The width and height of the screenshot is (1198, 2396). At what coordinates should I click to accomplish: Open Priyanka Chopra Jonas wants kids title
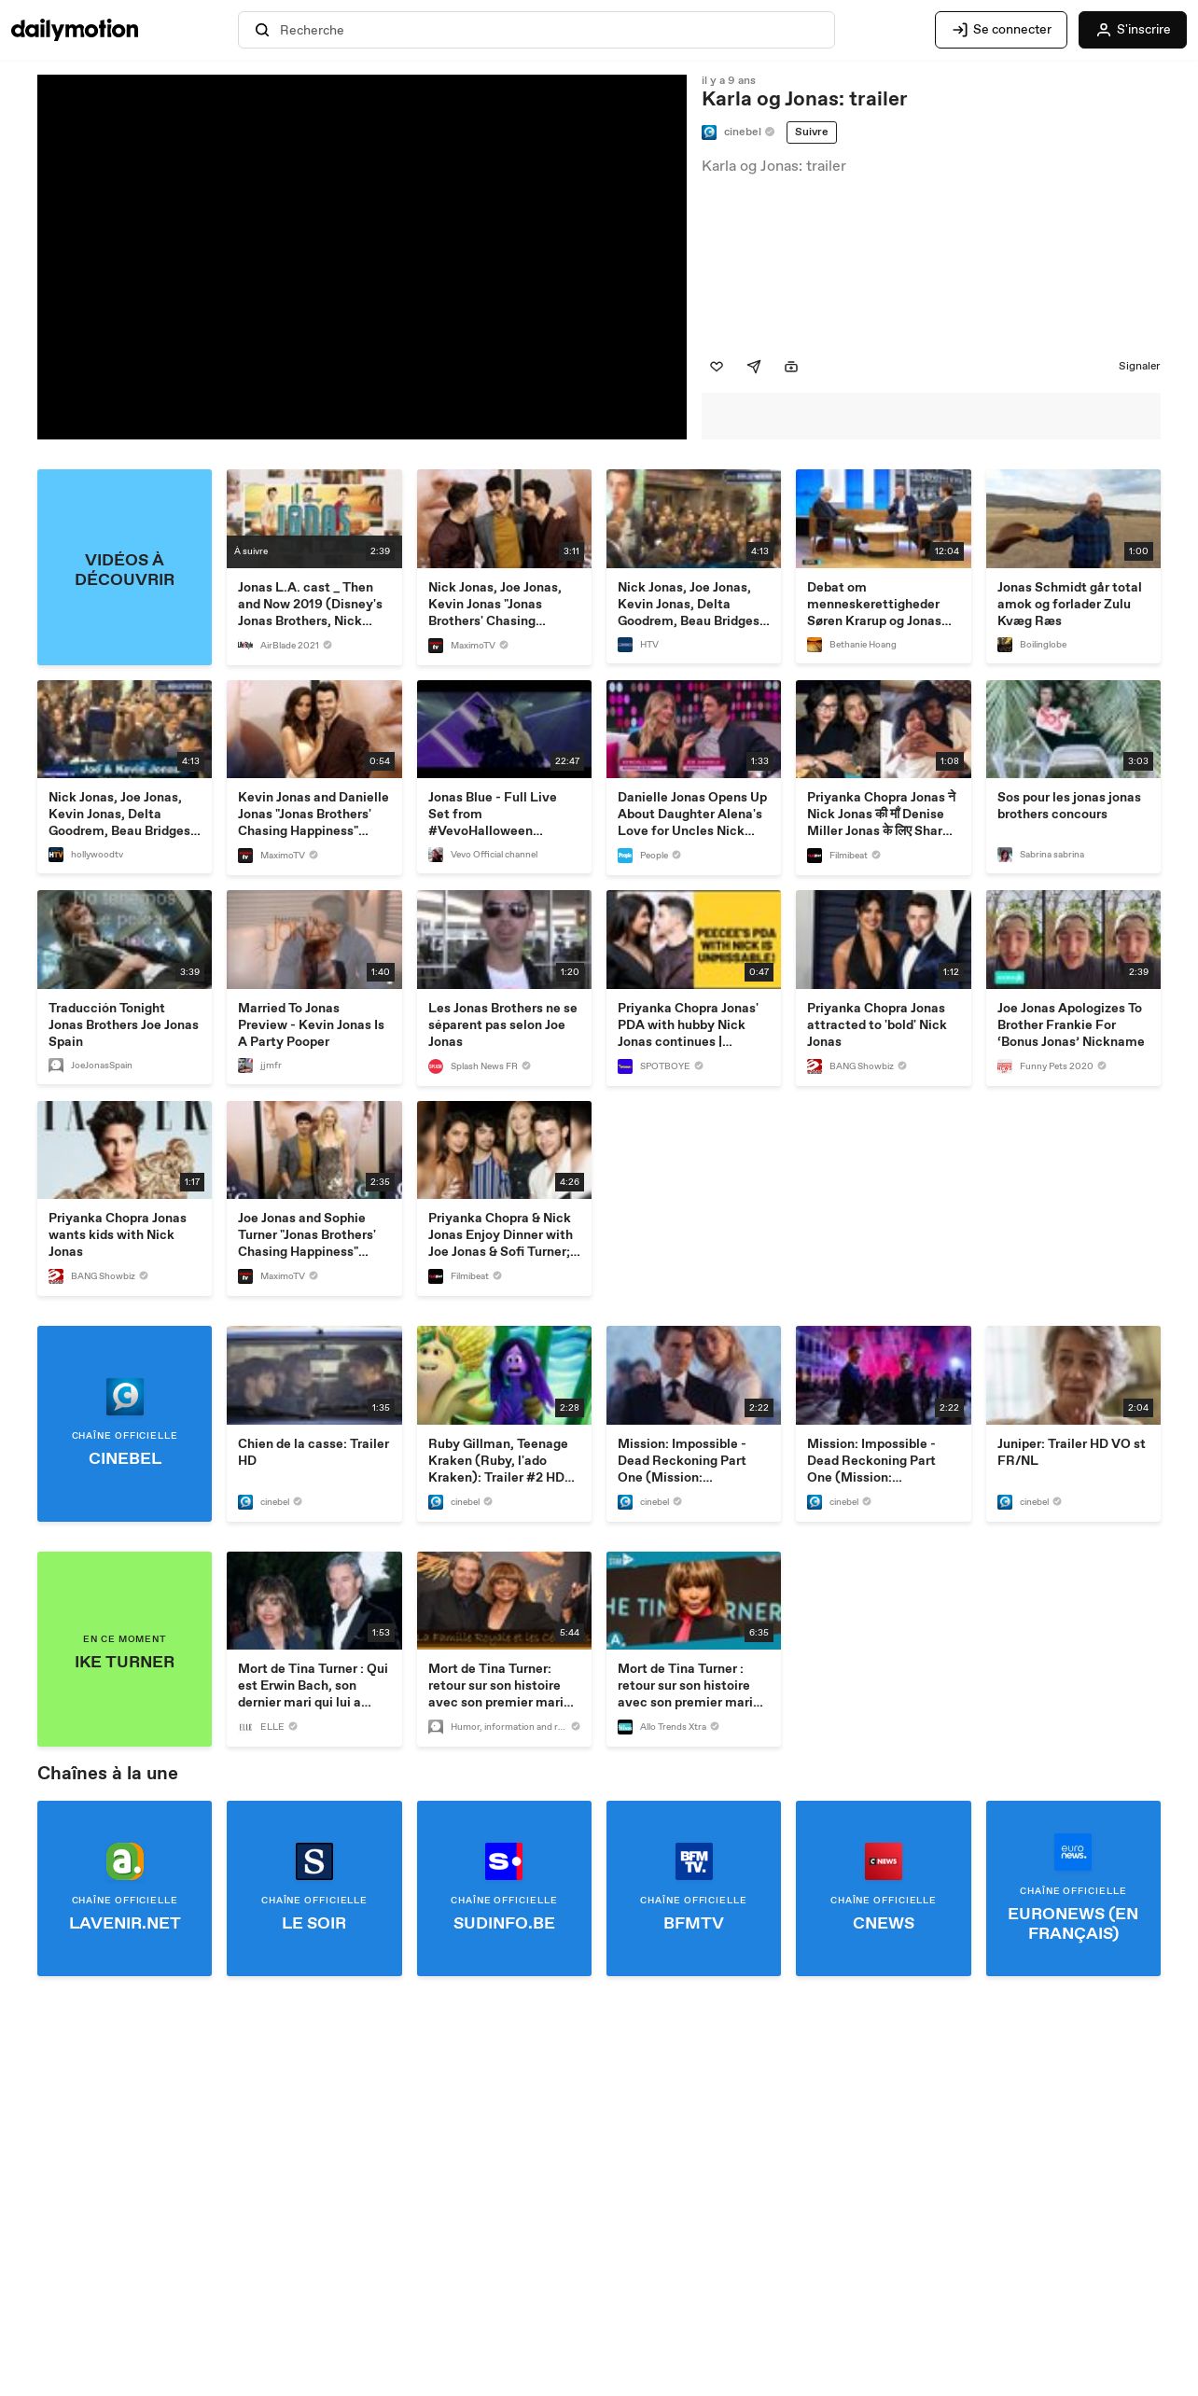[118, 1234]
